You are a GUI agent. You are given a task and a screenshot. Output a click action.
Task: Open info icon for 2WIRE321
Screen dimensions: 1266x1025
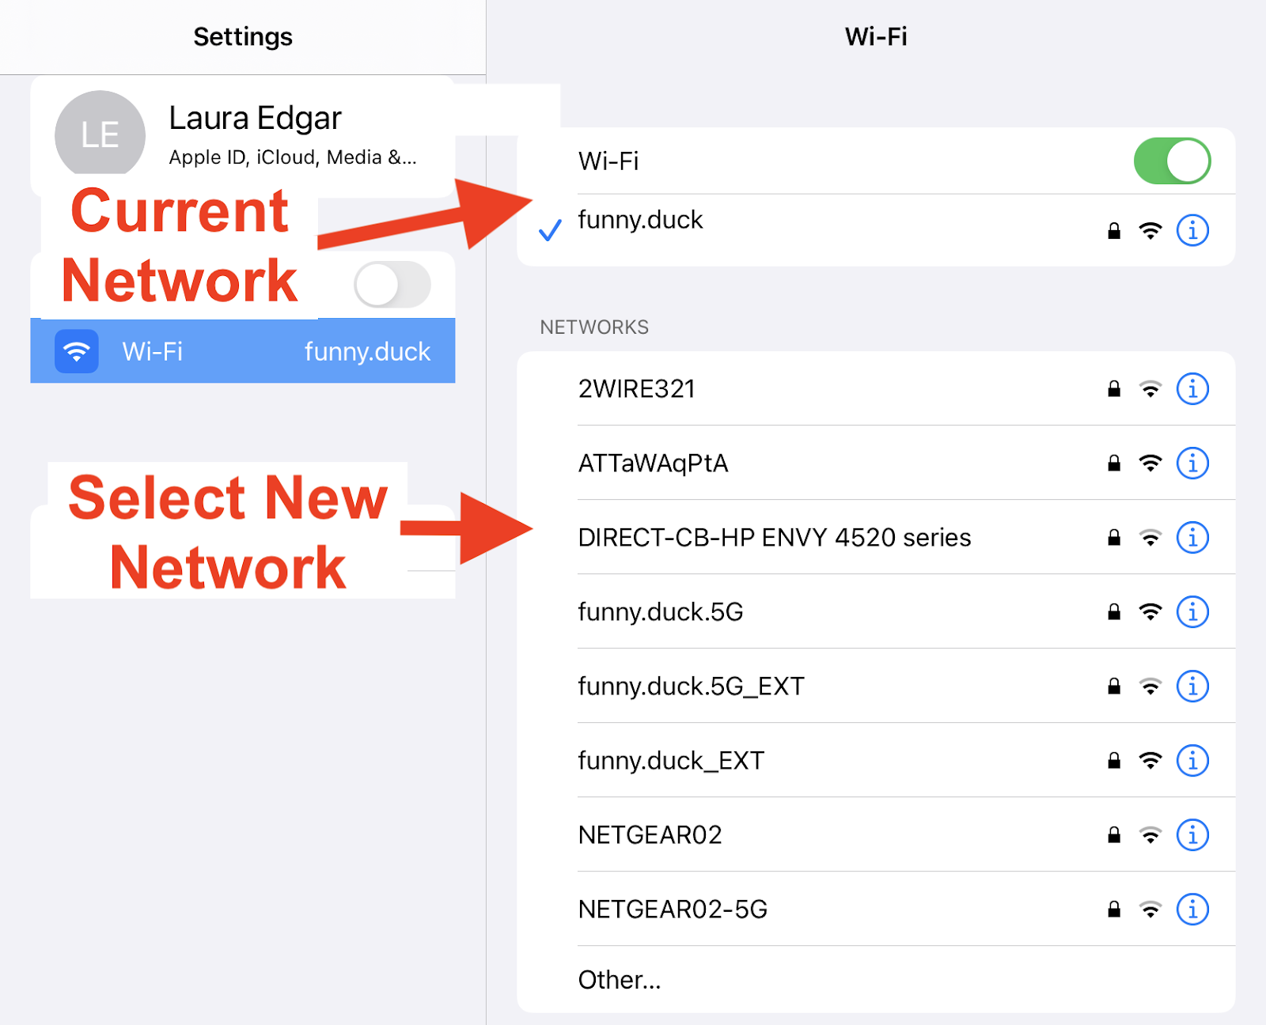(x=1192, y=389)
